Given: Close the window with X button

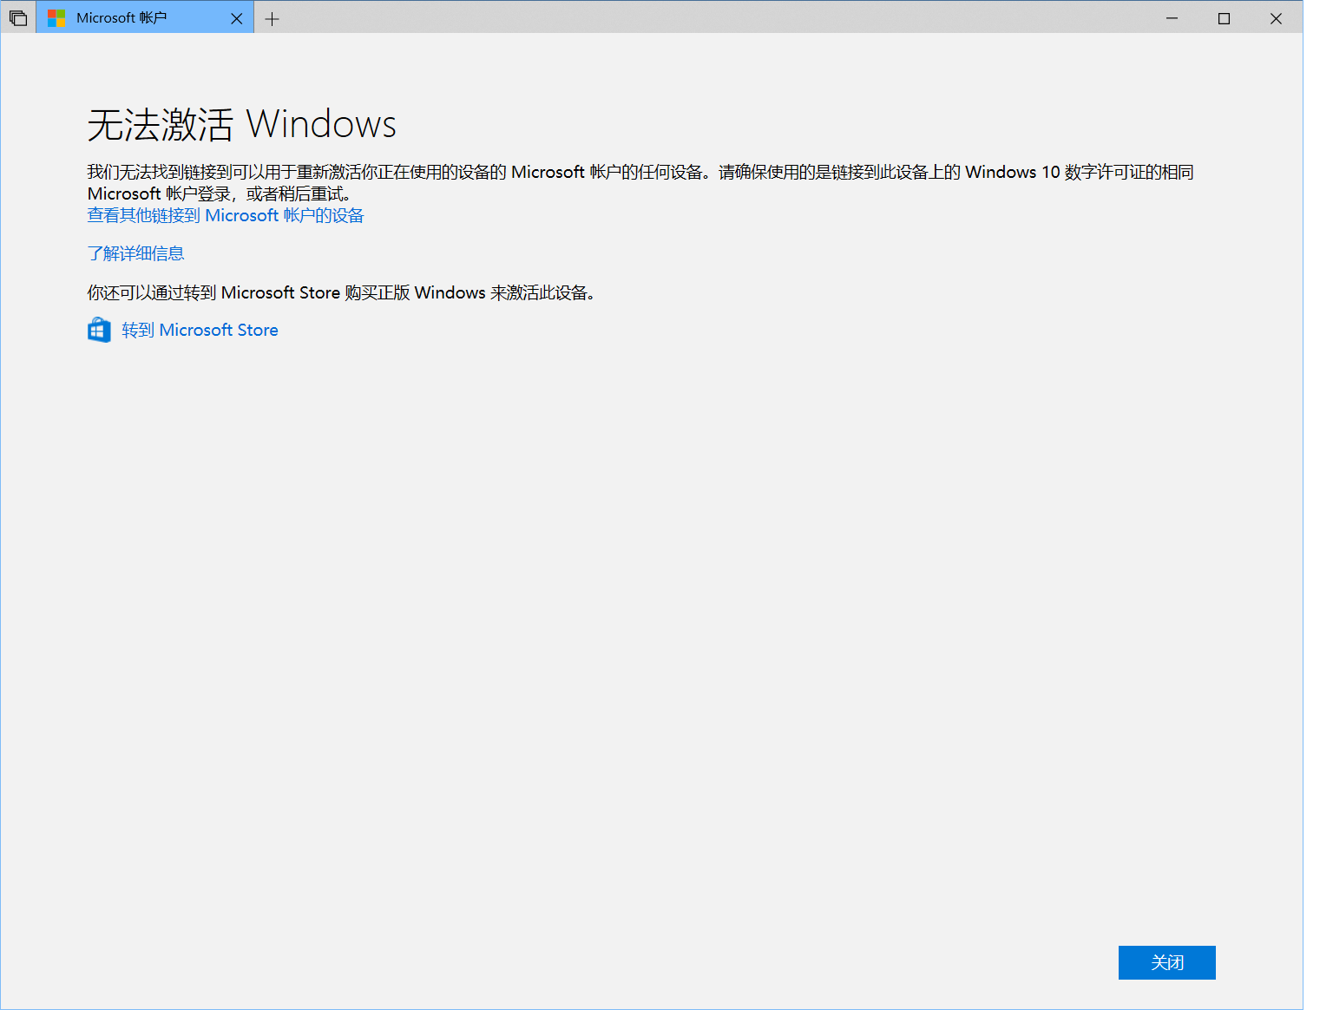Looking at the screenshot, I should (1276, 18).
